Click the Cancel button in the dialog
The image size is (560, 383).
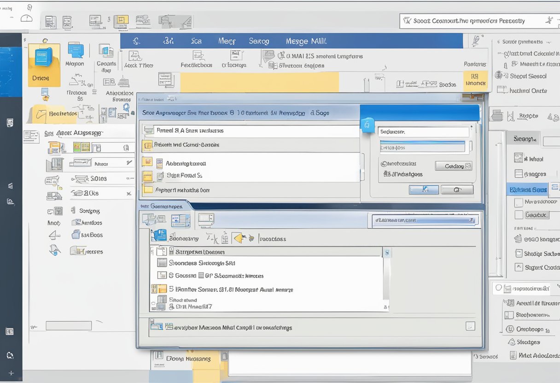457,189
